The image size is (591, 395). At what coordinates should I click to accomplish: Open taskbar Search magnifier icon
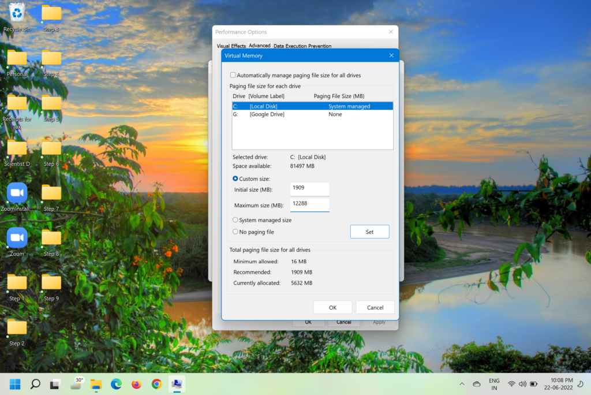[x=35, y=384]
